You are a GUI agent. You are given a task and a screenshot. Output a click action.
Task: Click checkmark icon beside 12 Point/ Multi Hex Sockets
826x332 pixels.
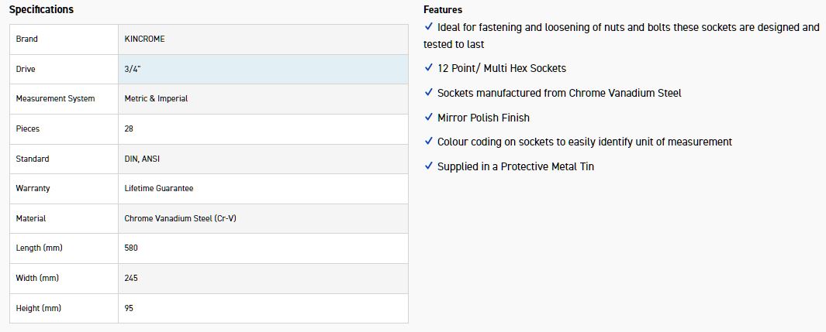(429, 68)
